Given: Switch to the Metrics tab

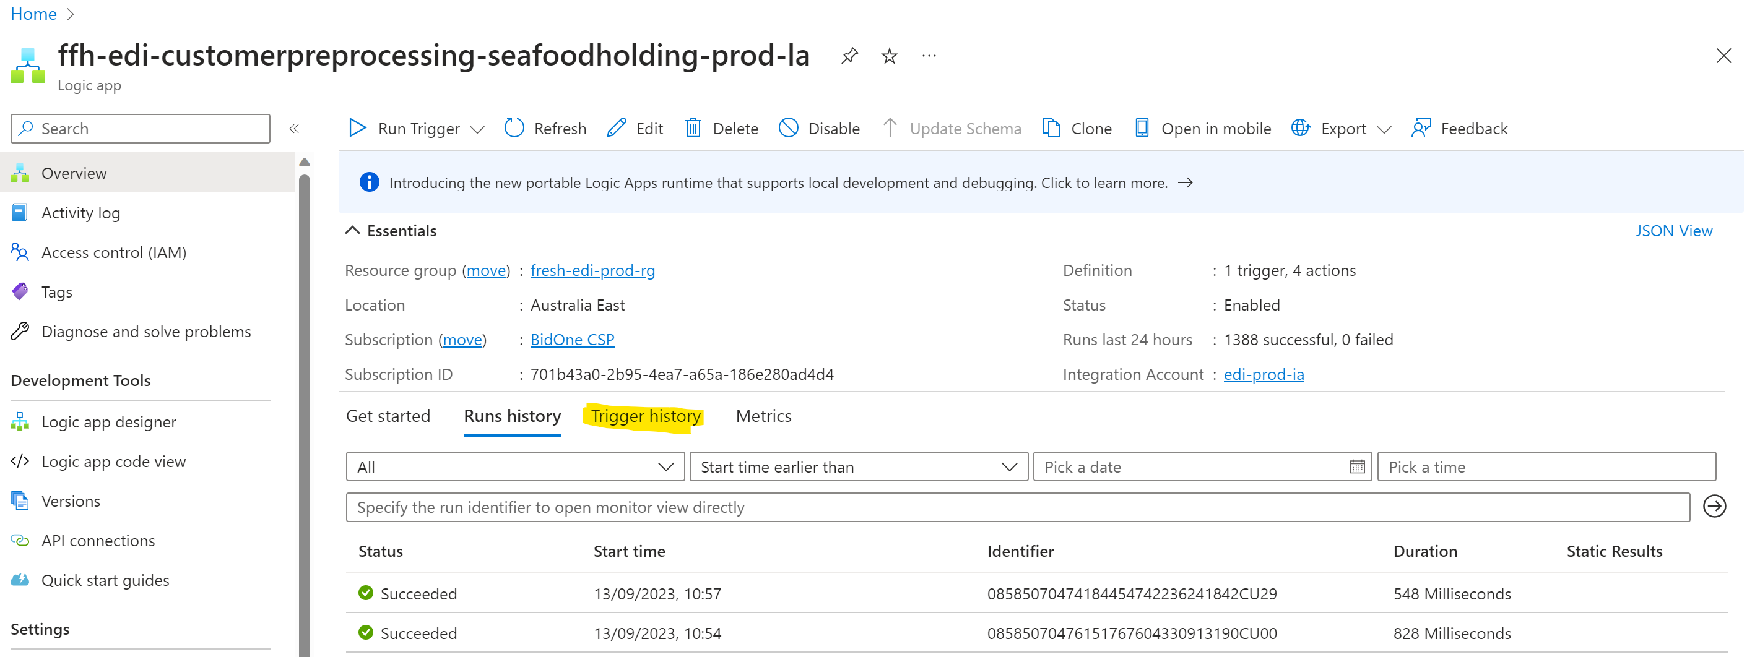Looking at the screenshot, I should (x=763, y=416).
